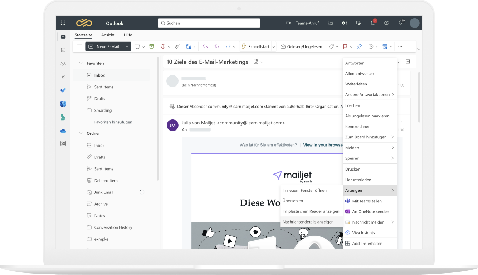Click the Categorize tag icon
478x275 pixels.
coord(331,46)
